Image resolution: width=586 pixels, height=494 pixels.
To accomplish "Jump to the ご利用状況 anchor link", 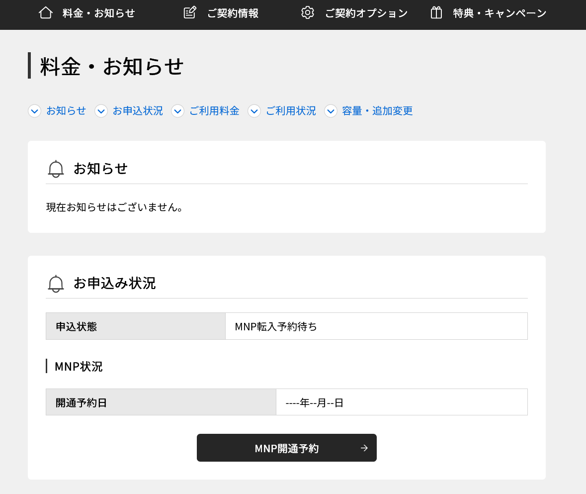I will pos(291,111).
